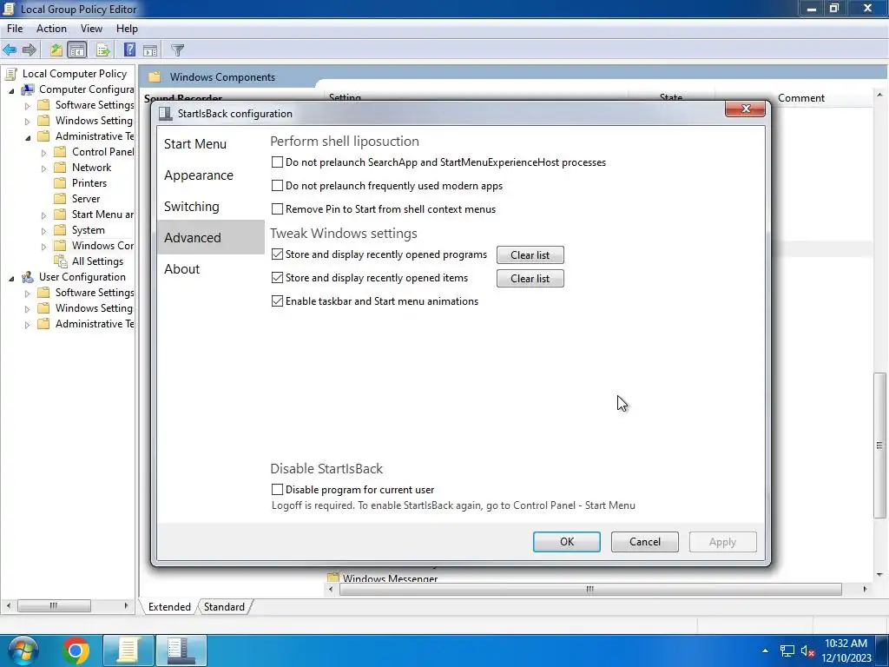The image size is (889, 667).
Task: Click the User Configuration user icon
Action: coord(27,277)
